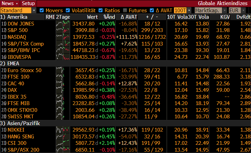Sort by the 10T Vola column header
Viewport: 251px width, 153px height.
pos(177,17)
